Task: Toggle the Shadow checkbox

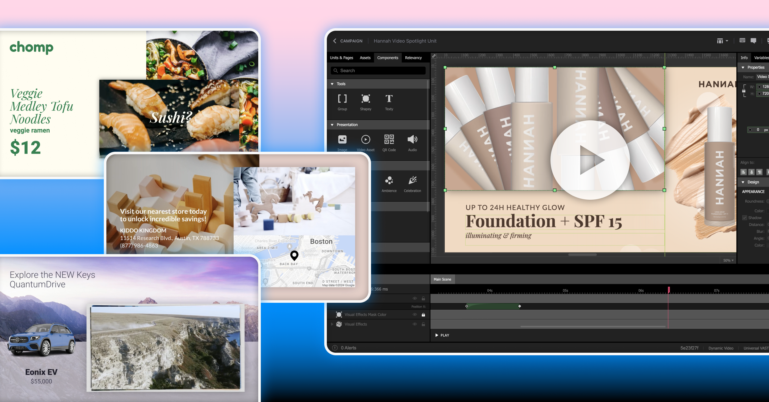Action: point(745,218)
